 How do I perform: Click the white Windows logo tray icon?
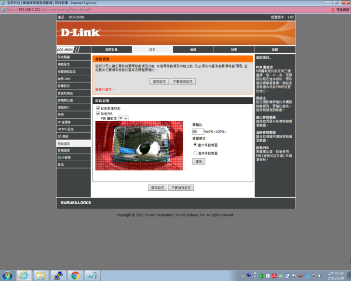point(268,276)
